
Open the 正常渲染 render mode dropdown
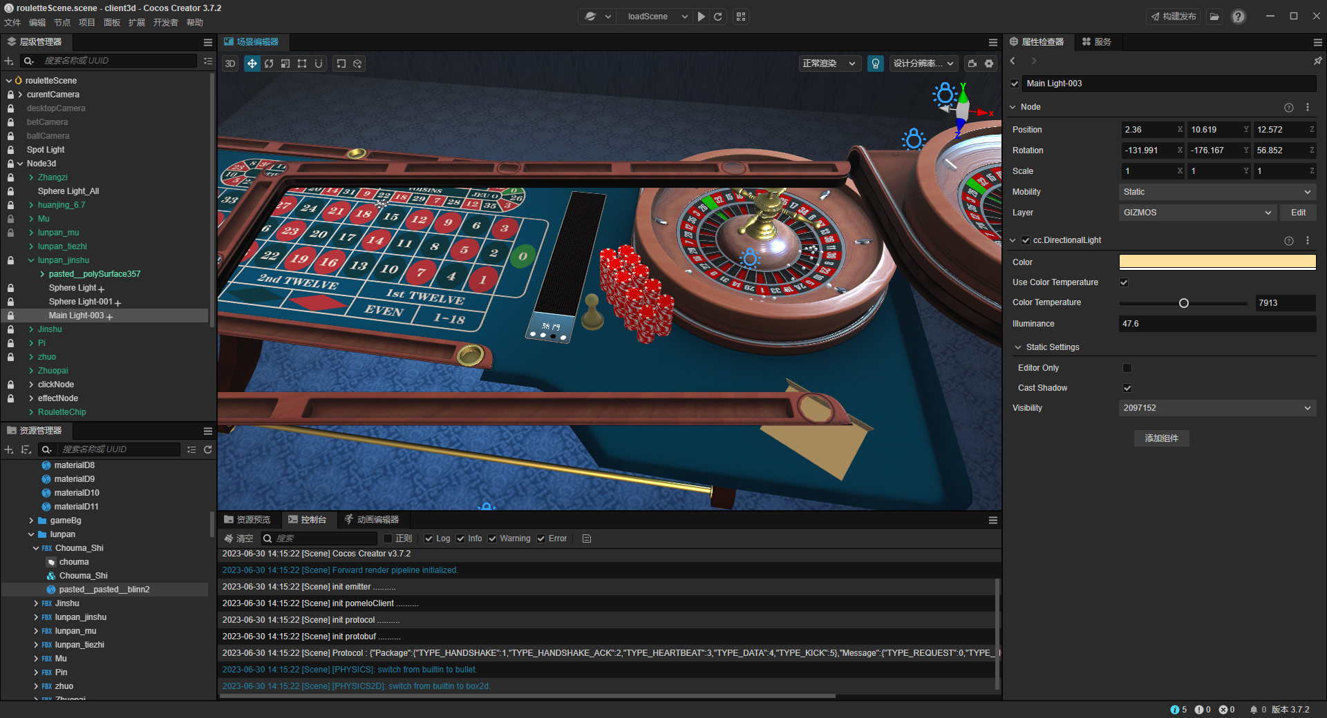click(x=829, y=64)
